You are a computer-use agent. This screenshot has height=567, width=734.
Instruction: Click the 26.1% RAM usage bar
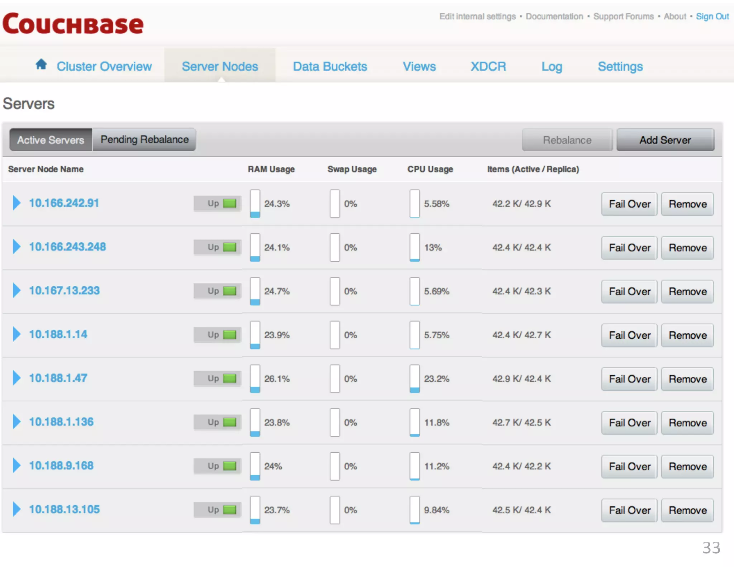point(255,378)
